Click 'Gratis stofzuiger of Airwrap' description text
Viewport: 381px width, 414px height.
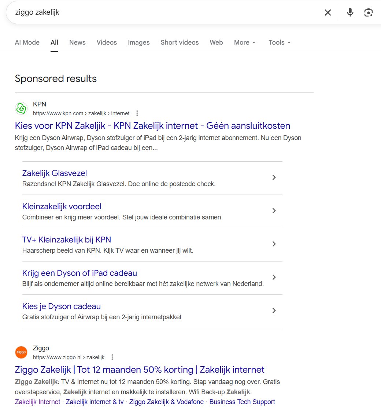[x=102, y=317]
